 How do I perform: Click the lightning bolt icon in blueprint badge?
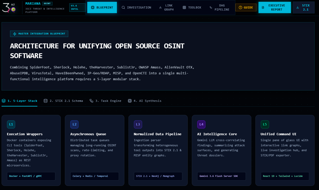click(x=15, y=34)
